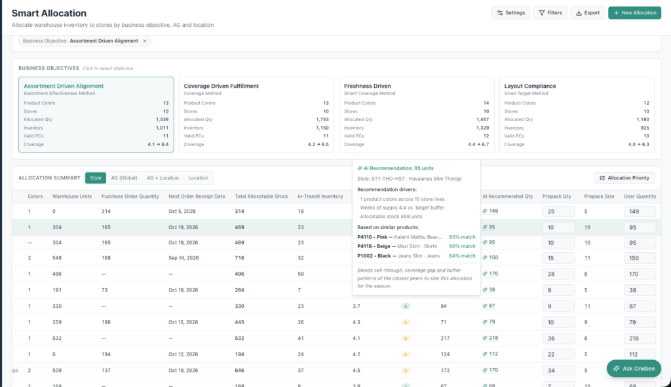The image size is (671, 387).
Task: Select the Layout Compliance objective card
Action: click(x=577, y=115)
